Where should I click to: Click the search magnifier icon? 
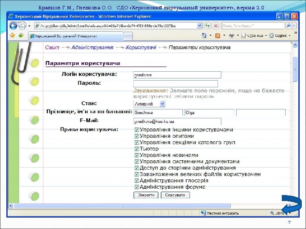click(x=288, y=25)
